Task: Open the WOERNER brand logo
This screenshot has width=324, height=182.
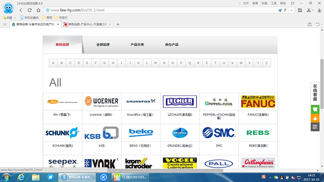Action: (x=101, y=101)
